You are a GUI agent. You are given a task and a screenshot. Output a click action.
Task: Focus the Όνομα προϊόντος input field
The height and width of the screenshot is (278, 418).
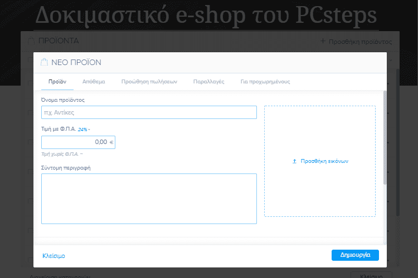149,112
